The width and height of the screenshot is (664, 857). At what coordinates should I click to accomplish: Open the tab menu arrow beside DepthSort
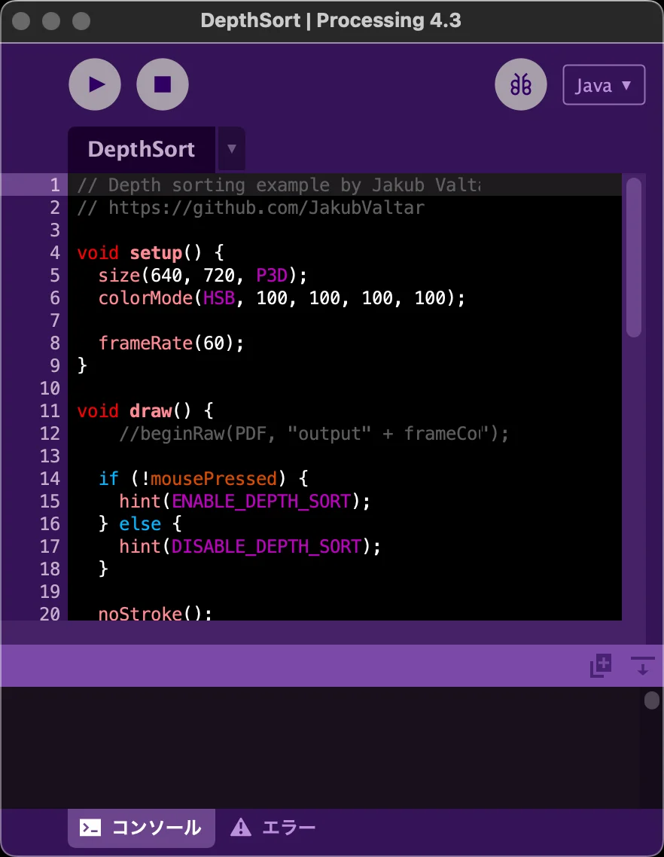click(x=232, y=149)
